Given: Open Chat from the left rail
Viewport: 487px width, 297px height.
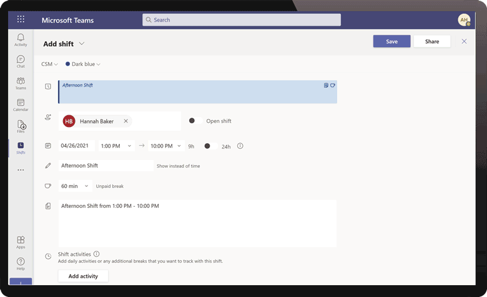Looking at the screenshot, I should point(21,61).
